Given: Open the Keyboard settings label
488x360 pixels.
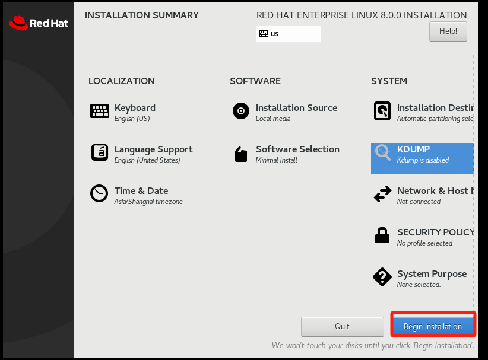Looking at the screenshot, I should pyautogui.click(x=135, y=107).
